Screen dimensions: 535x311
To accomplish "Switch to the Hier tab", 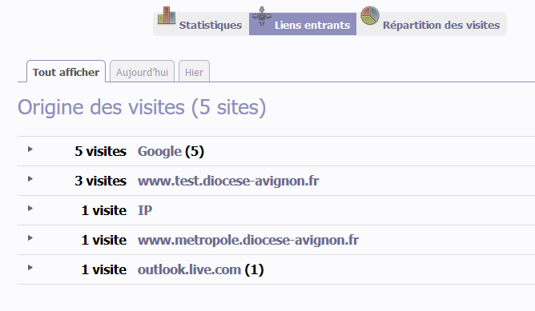I will click(194, 71).
